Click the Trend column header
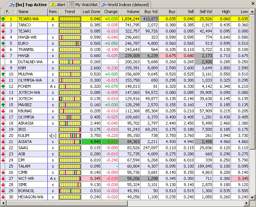The image size is (256, 207). click(70, 12)
